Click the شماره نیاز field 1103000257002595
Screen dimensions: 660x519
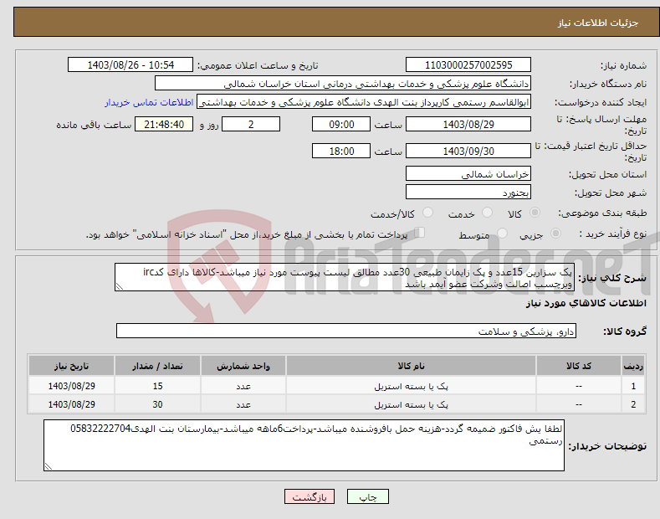point(468,65)
